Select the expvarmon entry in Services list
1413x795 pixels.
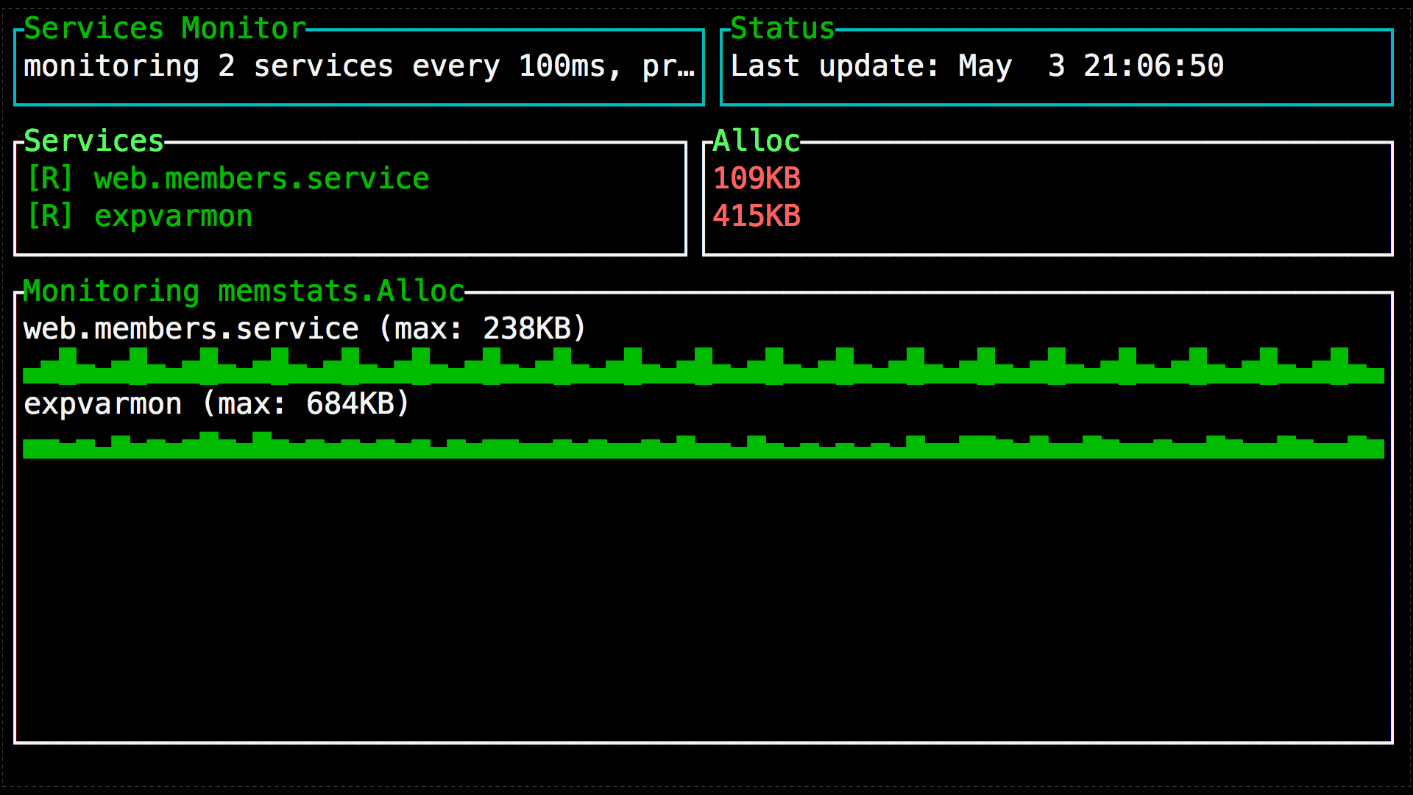tap(173, 216)
